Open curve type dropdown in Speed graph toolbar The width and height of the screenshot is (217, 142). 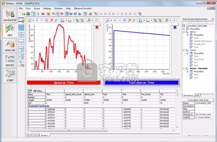point(66,21)
